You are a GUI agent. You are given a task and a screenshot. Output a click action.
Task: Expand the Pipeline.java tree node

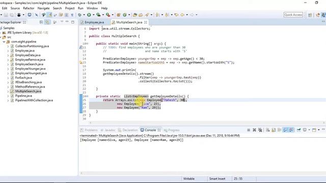(8, 96)
